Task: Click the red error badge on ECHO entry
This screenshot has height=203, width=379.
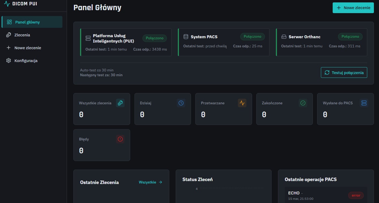Action: pyautogui.click(x=356, y=195)
